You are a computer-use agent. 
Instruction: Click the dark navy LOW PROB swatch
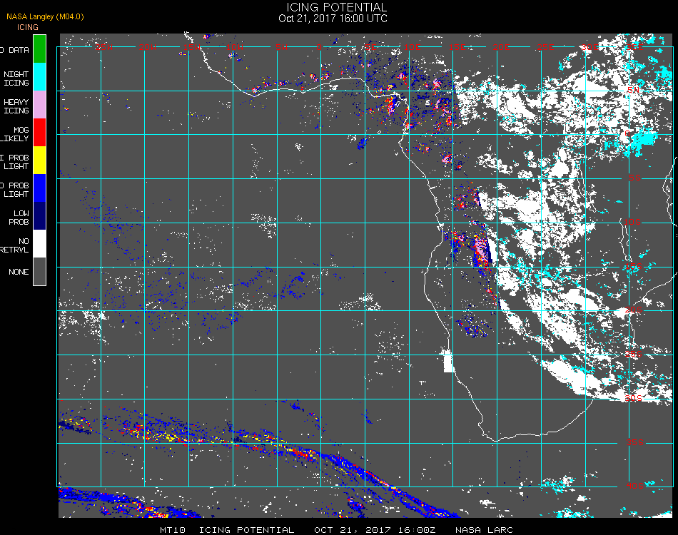39,215
